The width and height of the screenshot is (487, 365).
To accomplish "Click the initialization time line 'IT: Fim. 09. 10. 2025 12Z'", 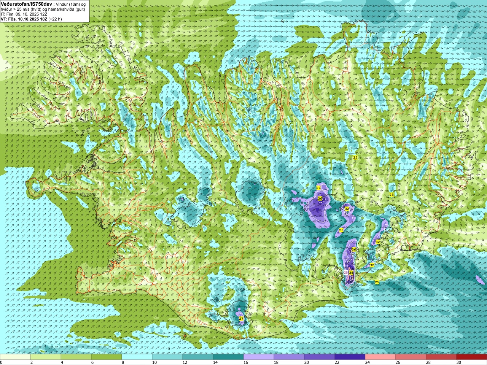I will coord(24,14).
